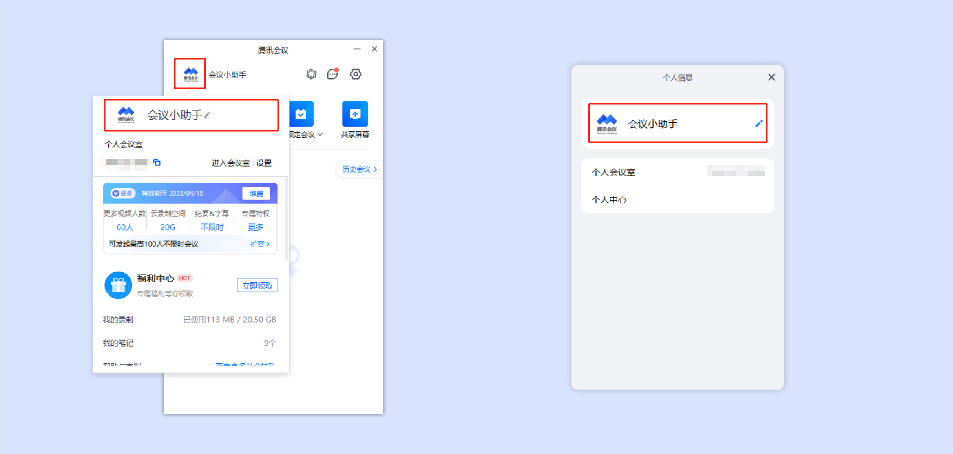The height and width of the screenshot is (454, 953).
Task: Edit nickname with pencil icon in profile popup
Action: [x=208, y=115]
